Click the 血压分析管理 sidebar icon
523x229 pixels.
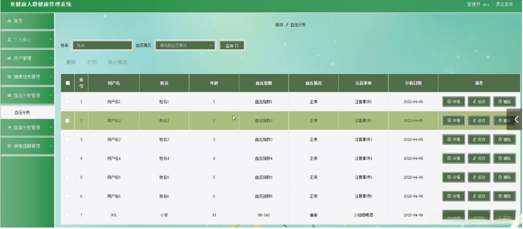(x=9, y=96)
